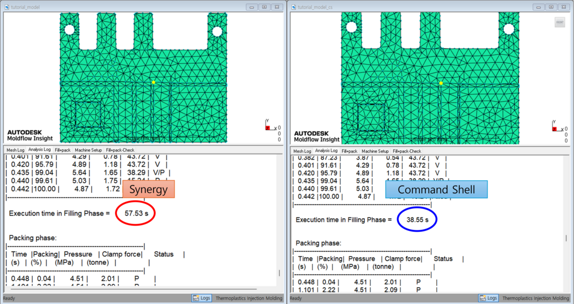Open Fill+pack-Check tab in tutorial_model window
Image resolution: width=574 pixels, height=304 pixels.
tap(120, 150)
